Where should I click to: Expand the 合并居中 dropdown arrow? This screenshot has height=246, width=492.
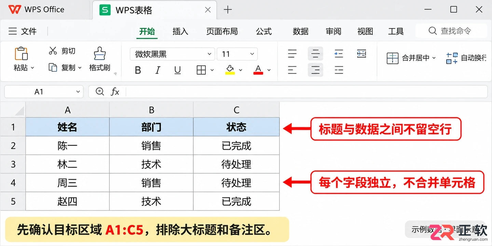(434, 58)
